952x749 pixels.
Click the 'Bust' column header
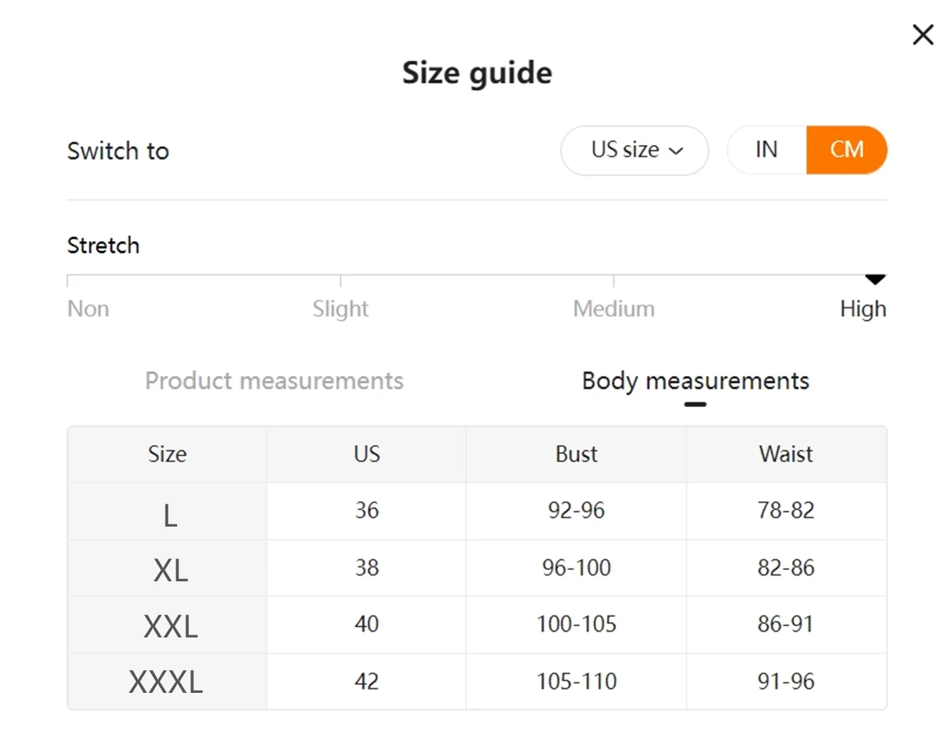click(x=576, y=454)
